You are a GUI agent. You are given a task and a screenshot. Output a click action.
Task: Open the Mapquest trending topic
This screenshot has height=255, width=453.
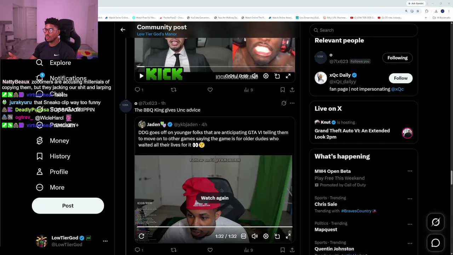(x=326, y=229)
